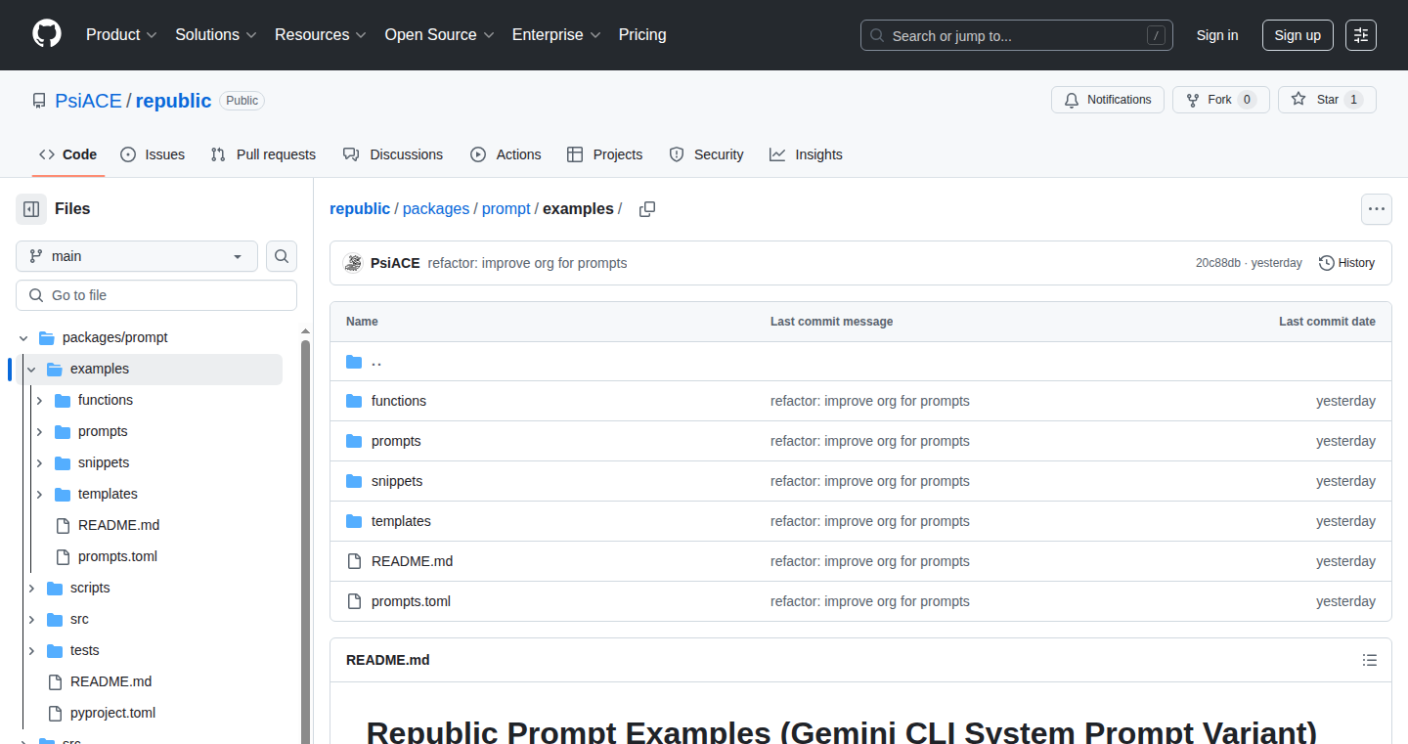This screenshot has width=1408, height=744.
Task: Click the PsiACE avatar in commit bar
Action: [x=353, y=263]
